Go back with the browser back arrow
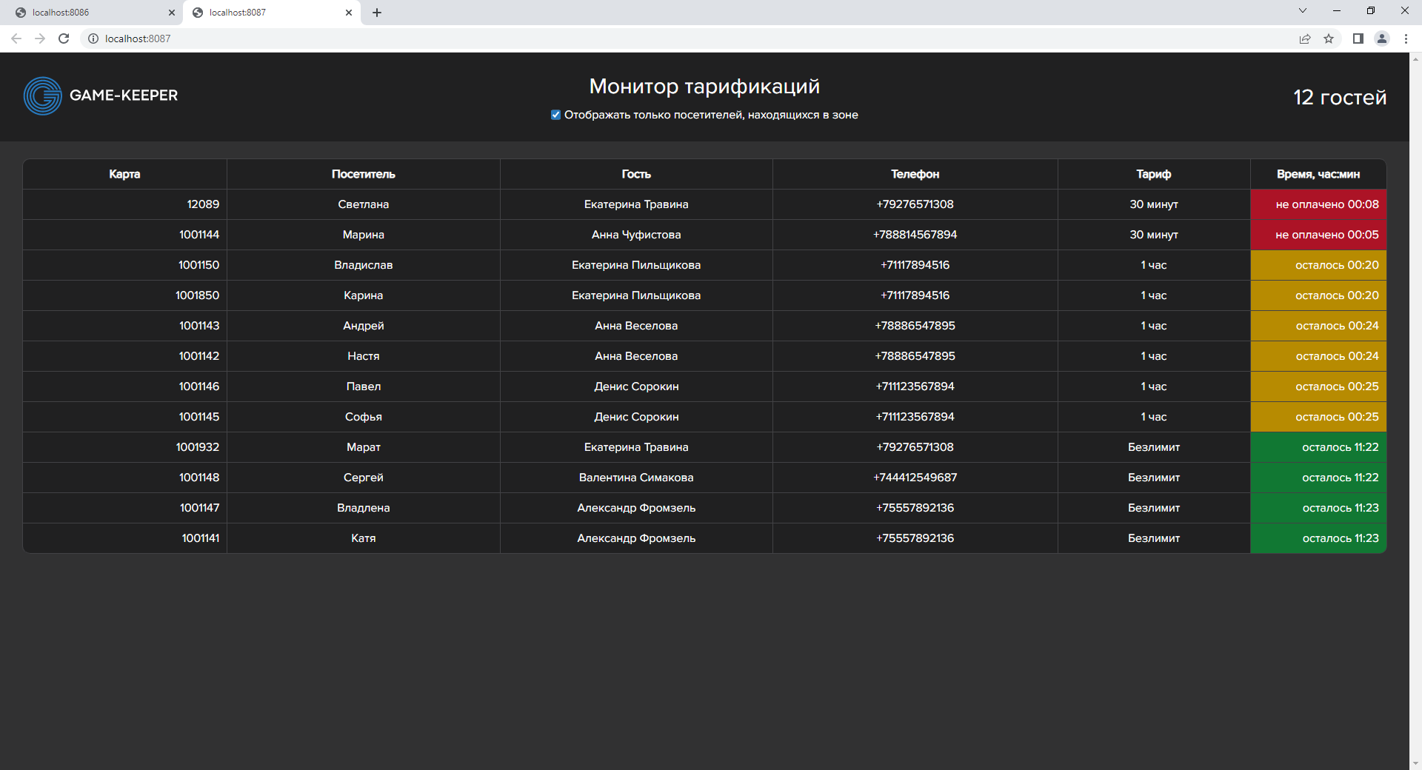1422x770 pixels. coord(16,38)
